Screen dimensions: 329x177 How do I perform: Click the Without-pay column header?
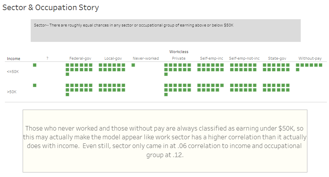[310, 59]
